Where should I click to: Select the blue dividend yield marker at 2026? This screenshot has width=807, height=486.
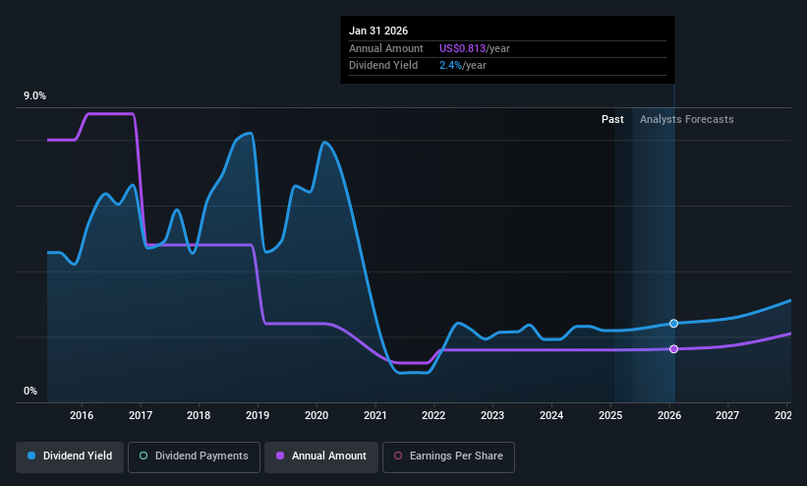673,324
